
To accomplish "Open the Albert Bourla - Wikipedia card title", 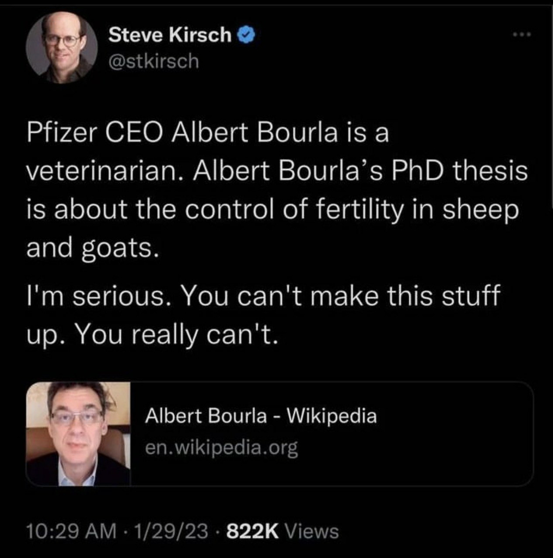I will (x=260, y=416).
